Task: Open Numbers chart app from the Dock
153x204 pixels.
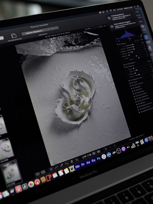Action: click(x=133, y=145)
